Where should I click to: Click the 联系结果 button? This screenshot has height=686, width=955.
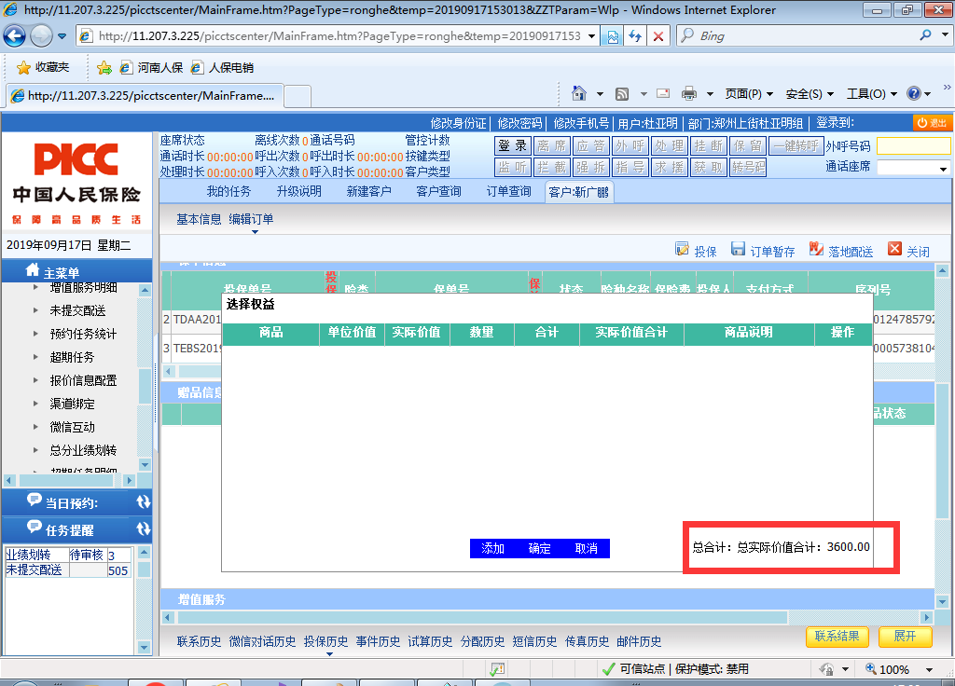point(837,637)
